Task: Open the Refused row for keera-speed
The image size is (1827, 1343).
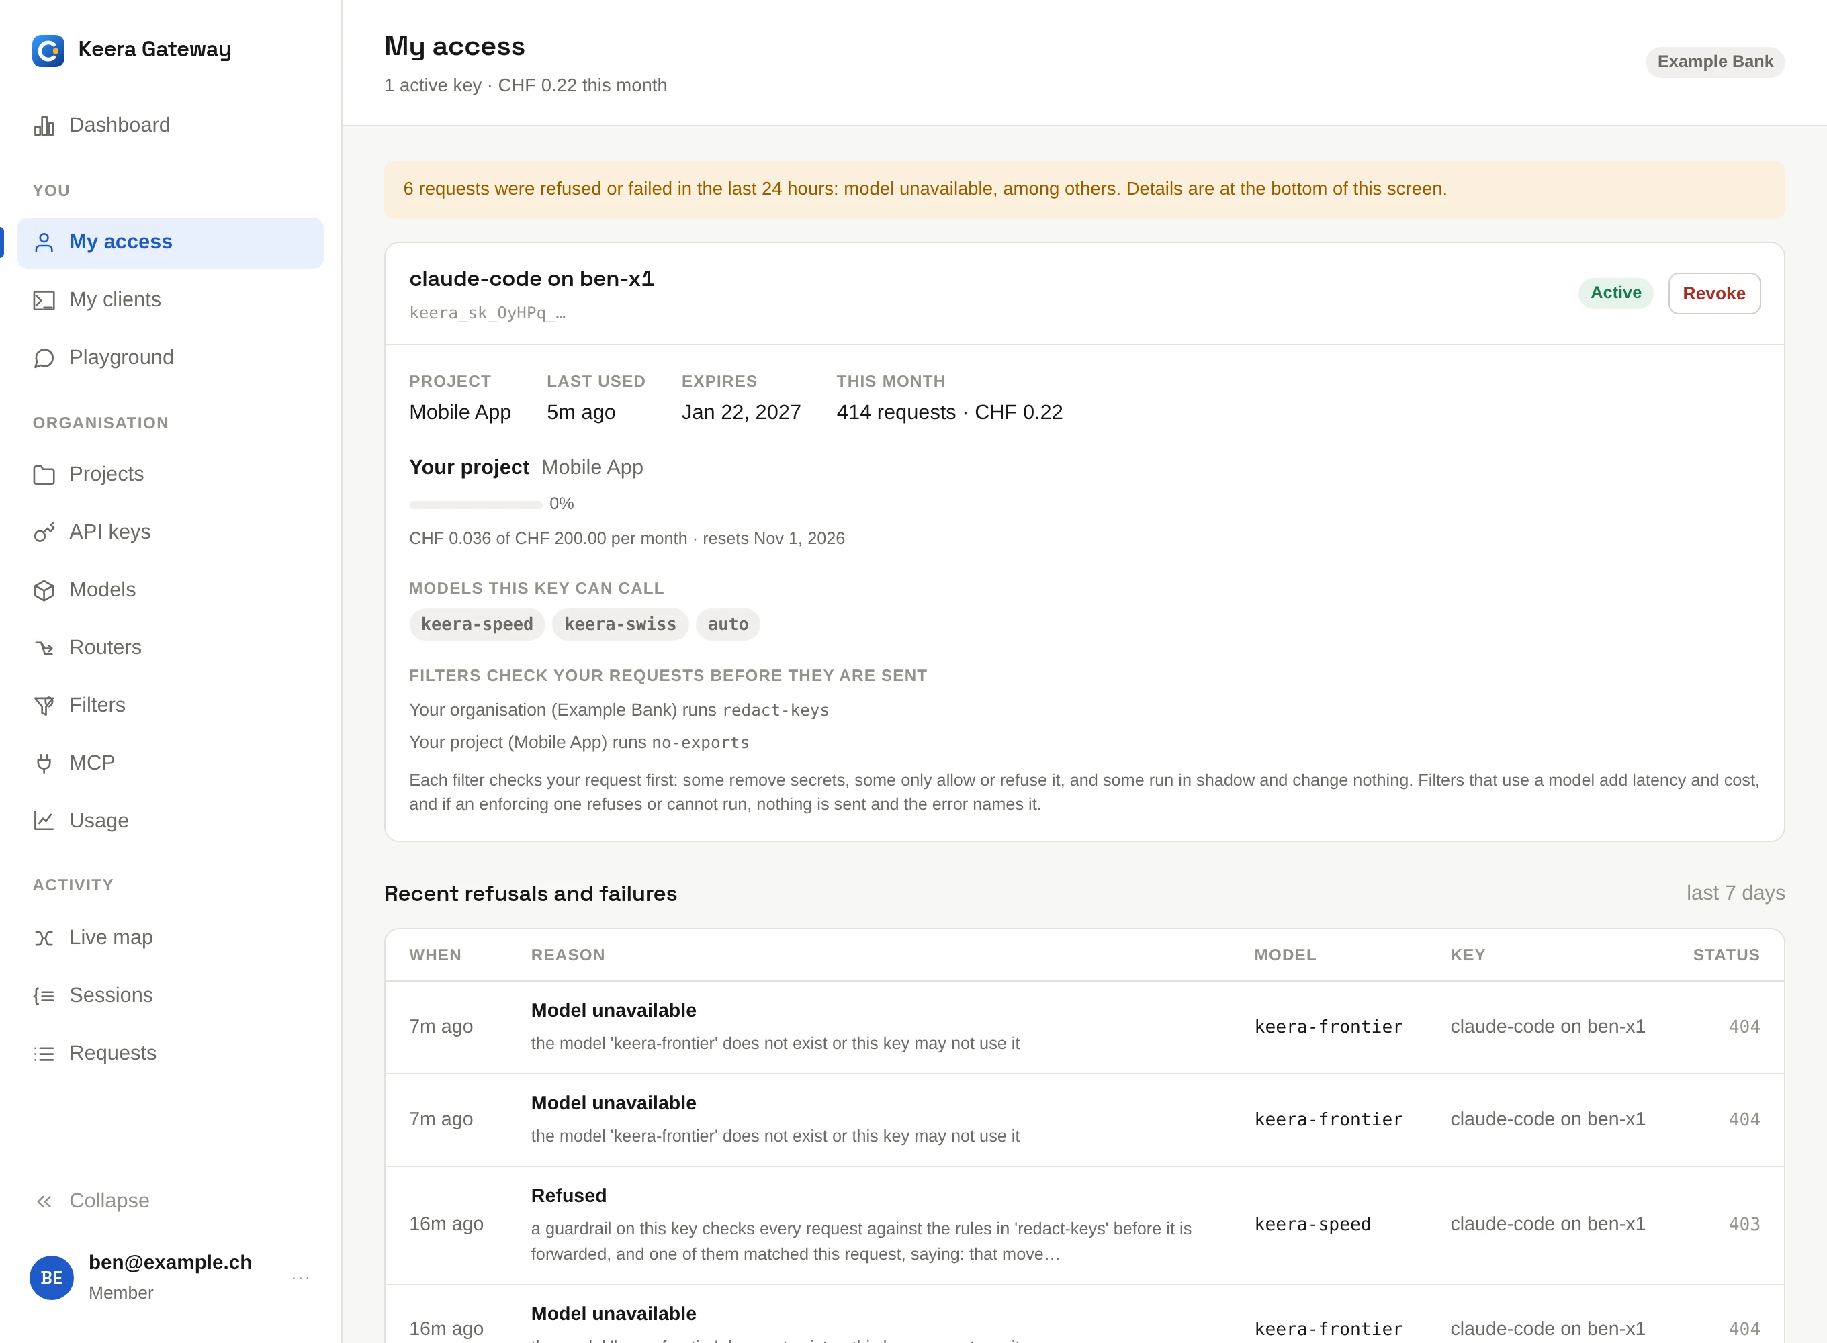Action: click(x=1085, y=1225)
